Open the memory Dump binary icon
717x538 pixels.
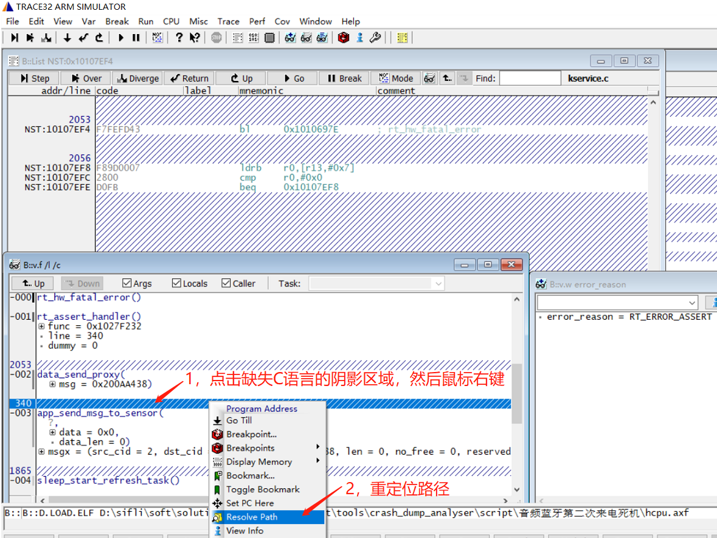(x=254, y=38)
